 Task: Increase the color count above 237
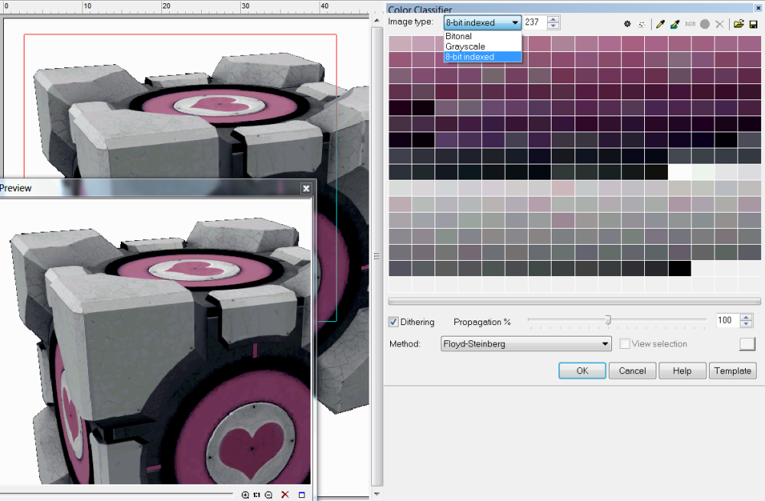pyautogui.click(x=553, y=19)
